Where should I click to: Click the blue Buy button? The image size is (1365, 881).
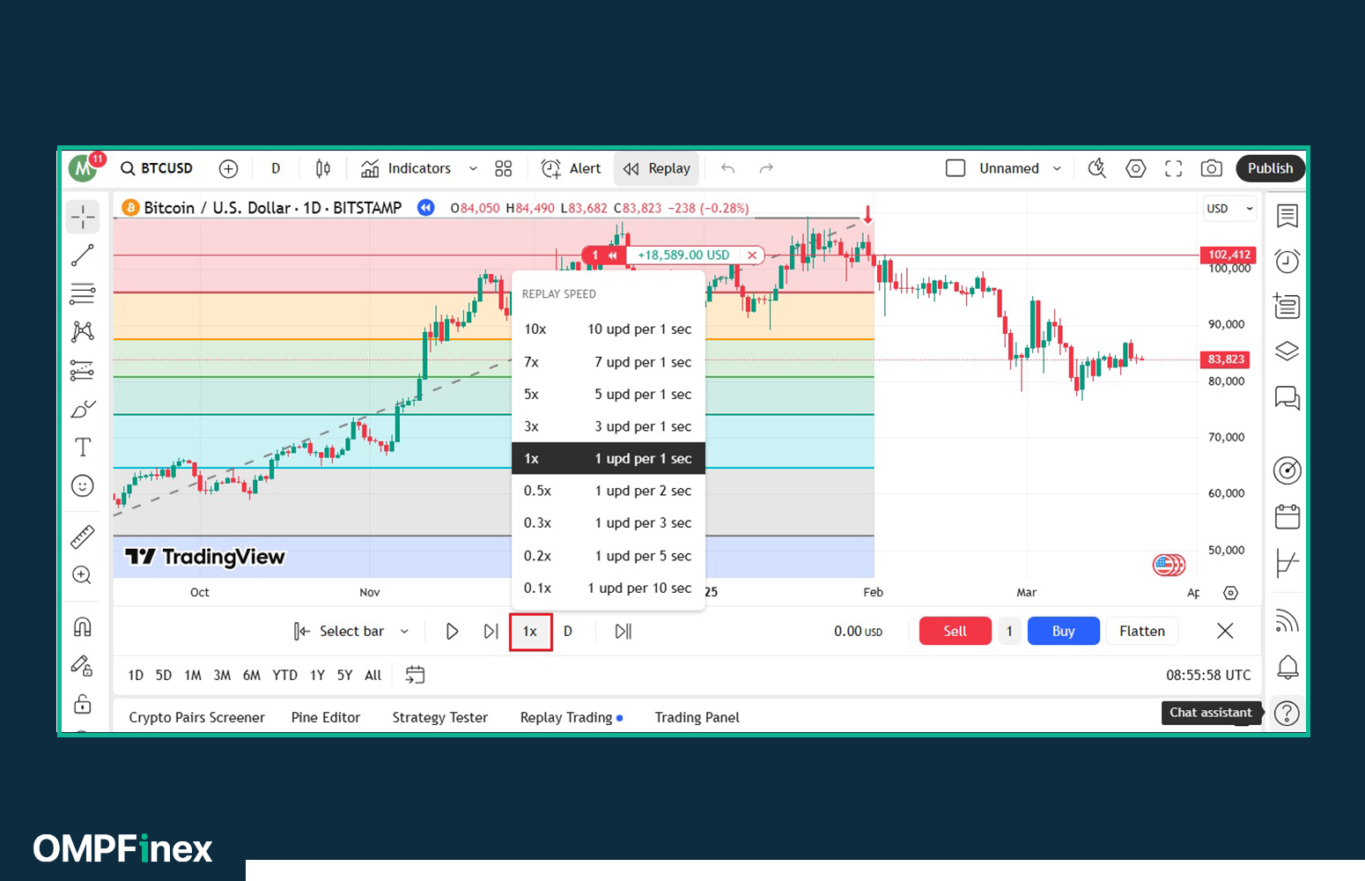click(x=1064, y=631)
